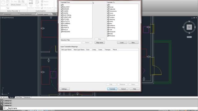Select Defpoints in the Translate To list

tap(111, 9)
